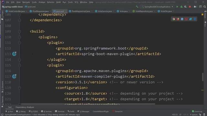The width and height of the screenshot is (207, 116).
Task: Collapse the plugin tag on line 115
Action: (x=19, y=65)
